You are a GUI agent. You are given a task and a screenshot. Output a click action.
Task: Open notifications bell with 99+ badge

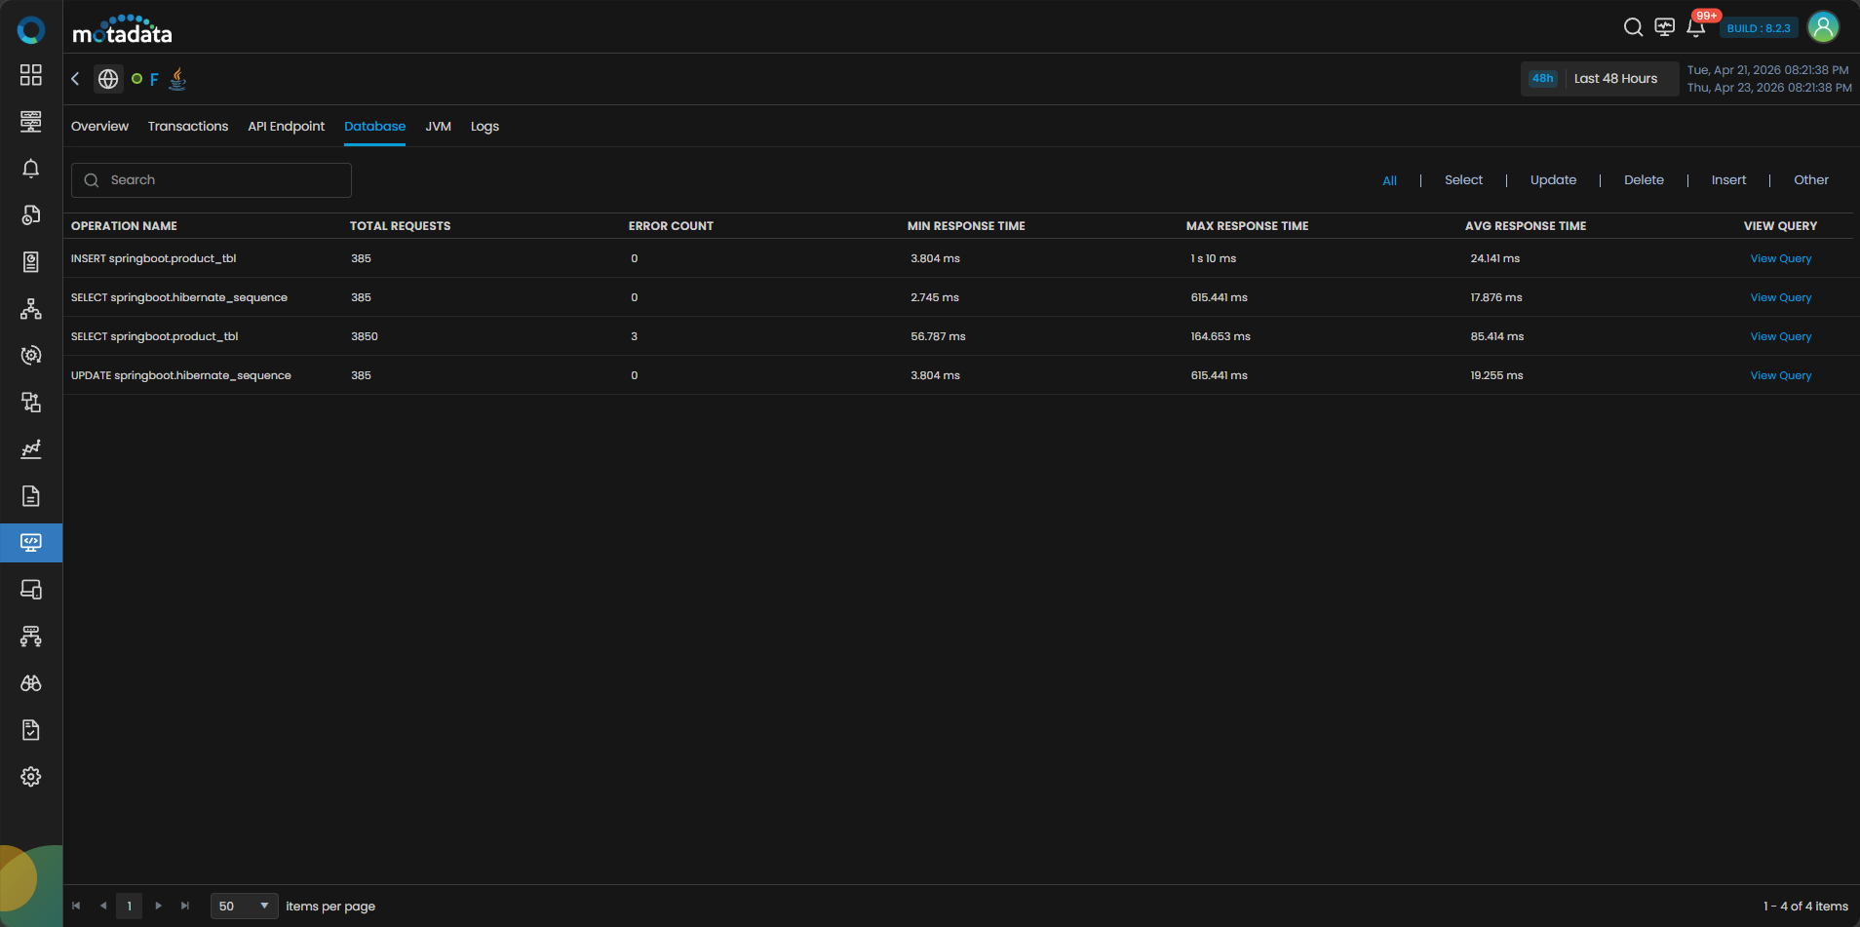pyautogui.click(x=1696, y=27)
